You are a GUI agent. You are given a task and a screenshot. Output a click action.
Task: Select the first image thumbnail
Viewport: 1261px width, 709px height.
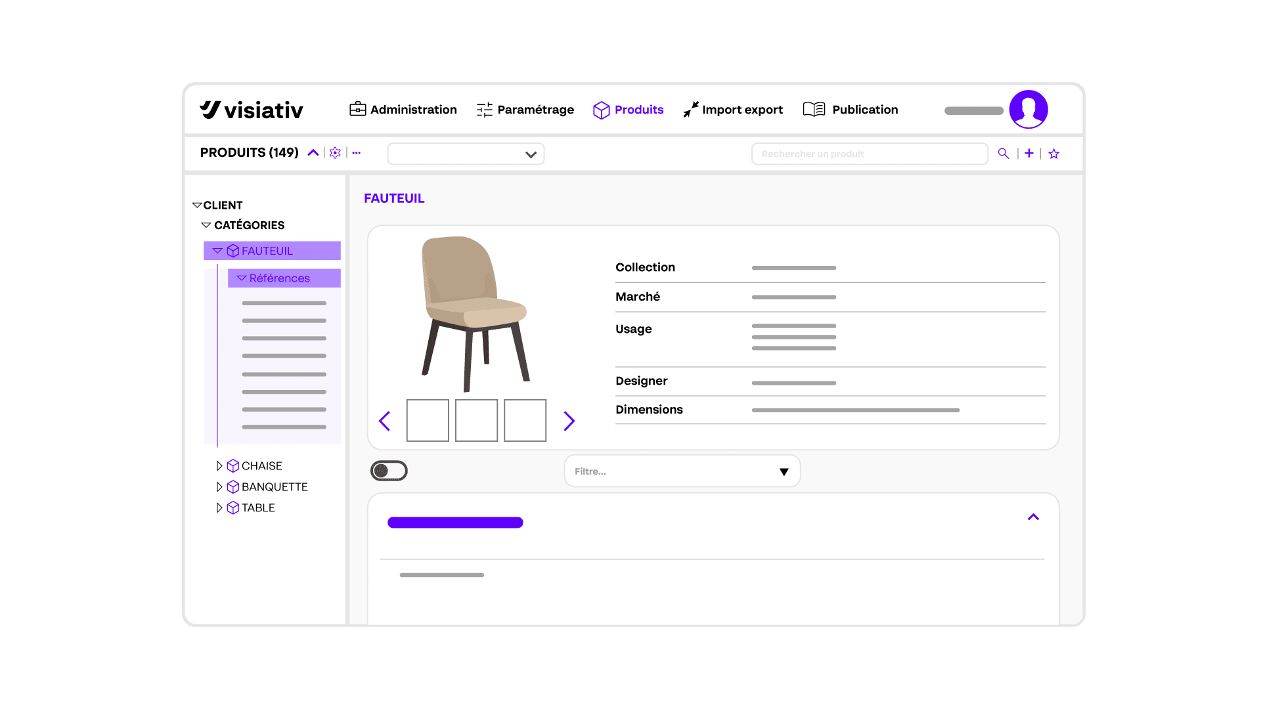pos(428,420)
